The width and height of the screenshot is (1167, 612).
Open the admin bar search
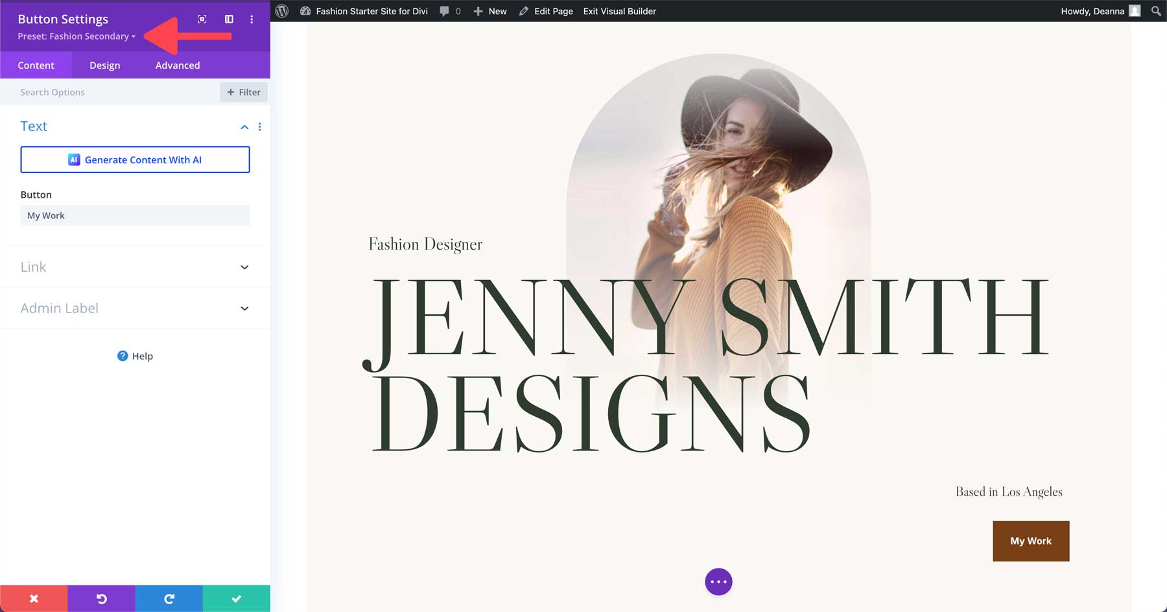click(x=1156, y=11)
